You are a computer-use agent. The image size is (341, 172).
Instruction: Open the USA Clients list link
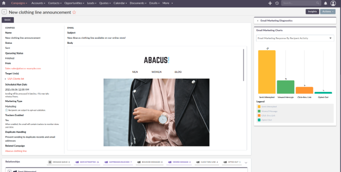pyautogui.click(x=16, y=79)
